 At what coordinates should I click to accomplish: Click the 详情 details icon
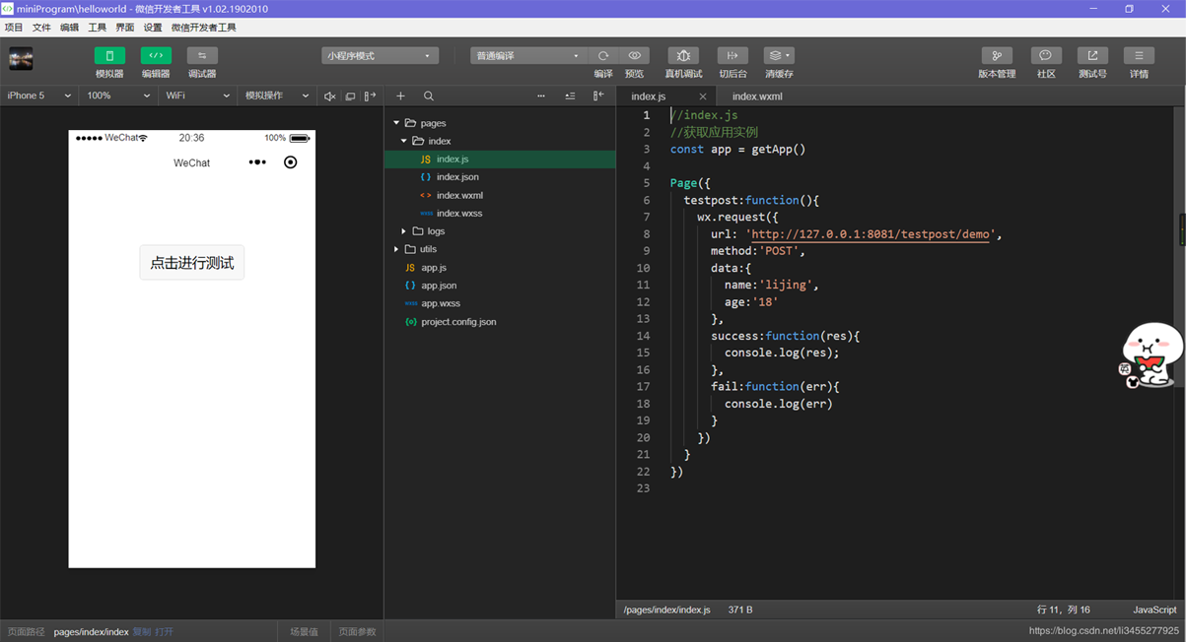tap(1139, 56)
